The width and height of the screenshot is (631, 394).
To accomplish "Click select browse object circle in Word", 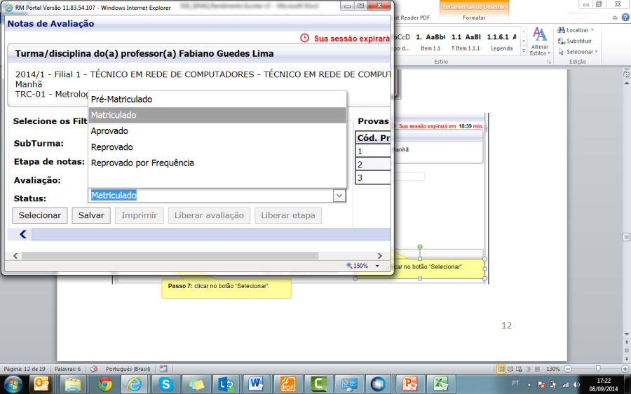I will click(x=627, y=351).
